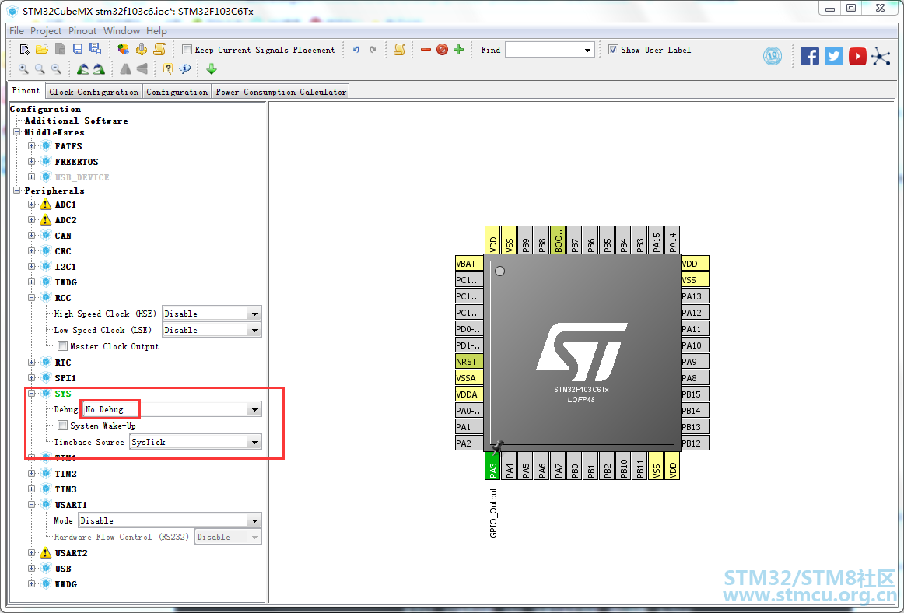904x613 pixels.
Task: Open the Timebase Source dropdown
Action: tap(254, 443)
